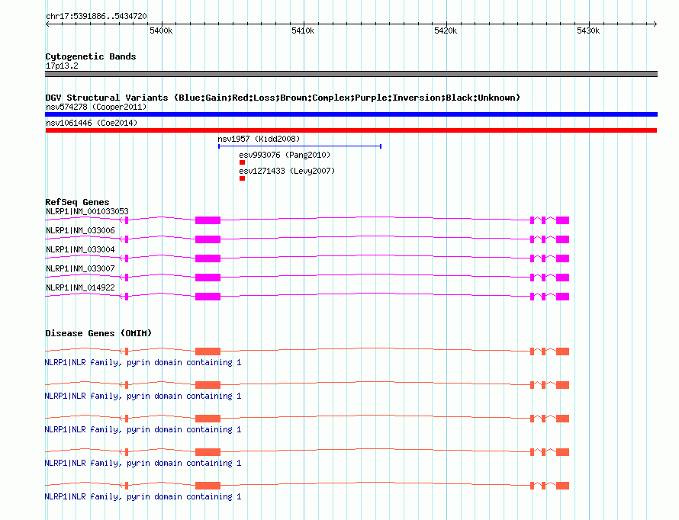Click the rightmost magenta exon of NM_033007
Viewport: 679px width, 520px height.
(x=562, y=278)
